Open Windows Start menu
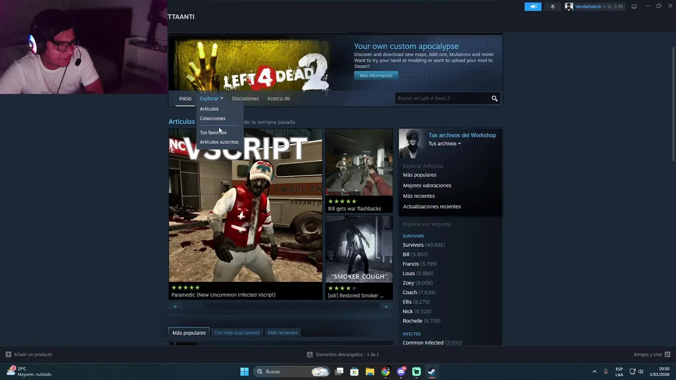Viewport: 676px width, 380px height. point(245,372)
